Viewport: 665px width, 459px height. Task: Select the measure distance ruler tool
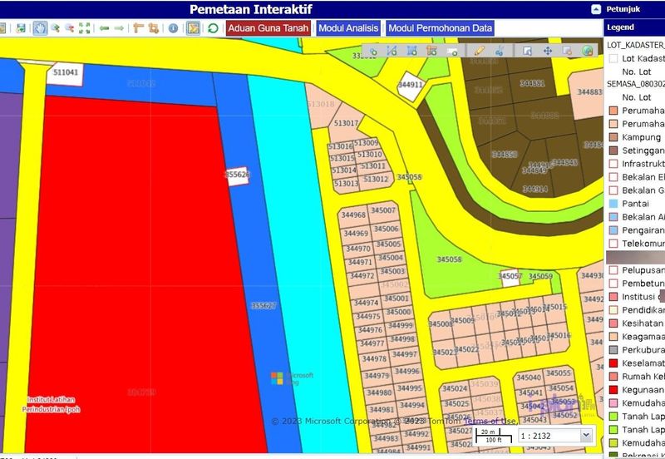click(138, 28)
